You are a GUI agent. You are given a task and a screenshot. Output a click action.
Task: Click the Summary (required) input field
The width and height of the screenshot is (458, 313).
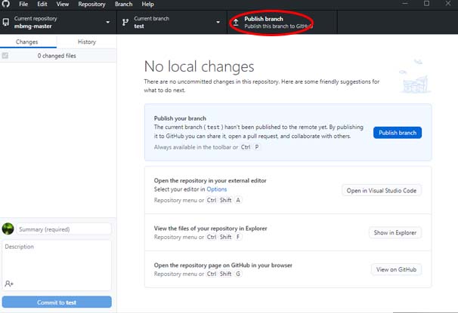(63, 229)
